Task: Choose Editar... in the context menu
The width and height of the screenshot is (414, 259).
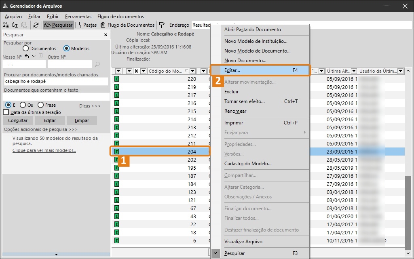Action: click(232, 70)
